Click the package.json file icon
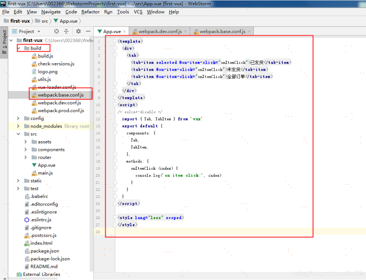The height and width of the screenshot is (280, 366). (27, 251)
